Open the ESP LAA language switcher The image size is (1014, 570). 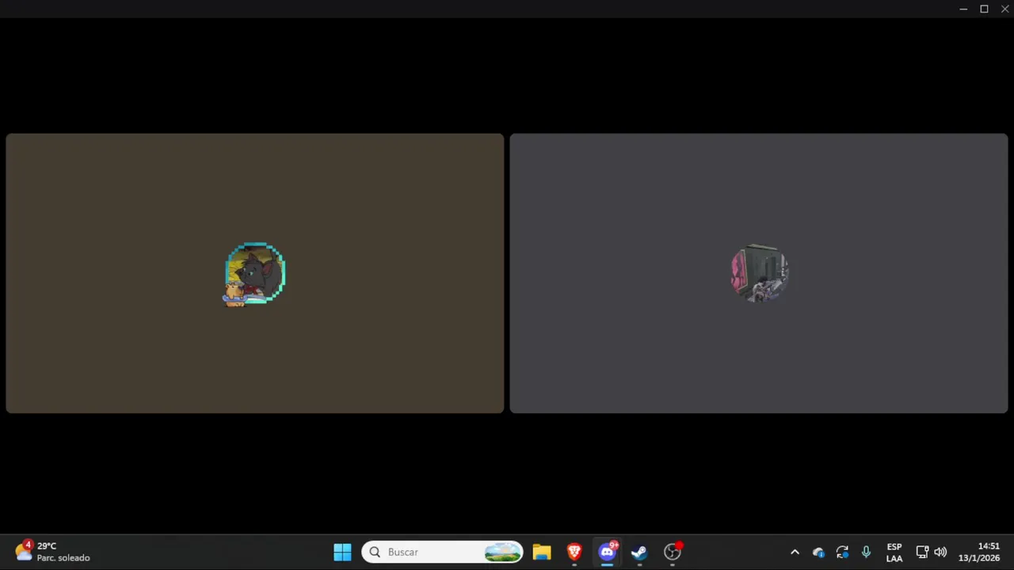point(894,552)
